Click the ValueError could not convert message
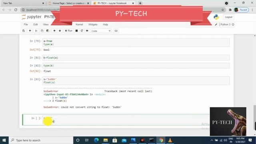This screenshot has width=256, height=144. pos(82,107)
